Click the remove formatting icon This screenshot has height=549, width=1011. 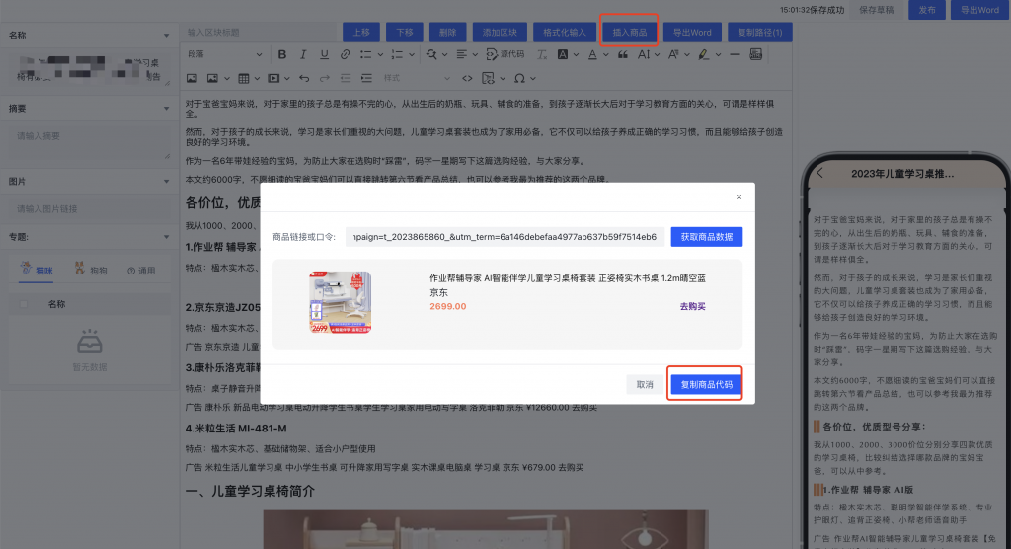pos(542,55)
